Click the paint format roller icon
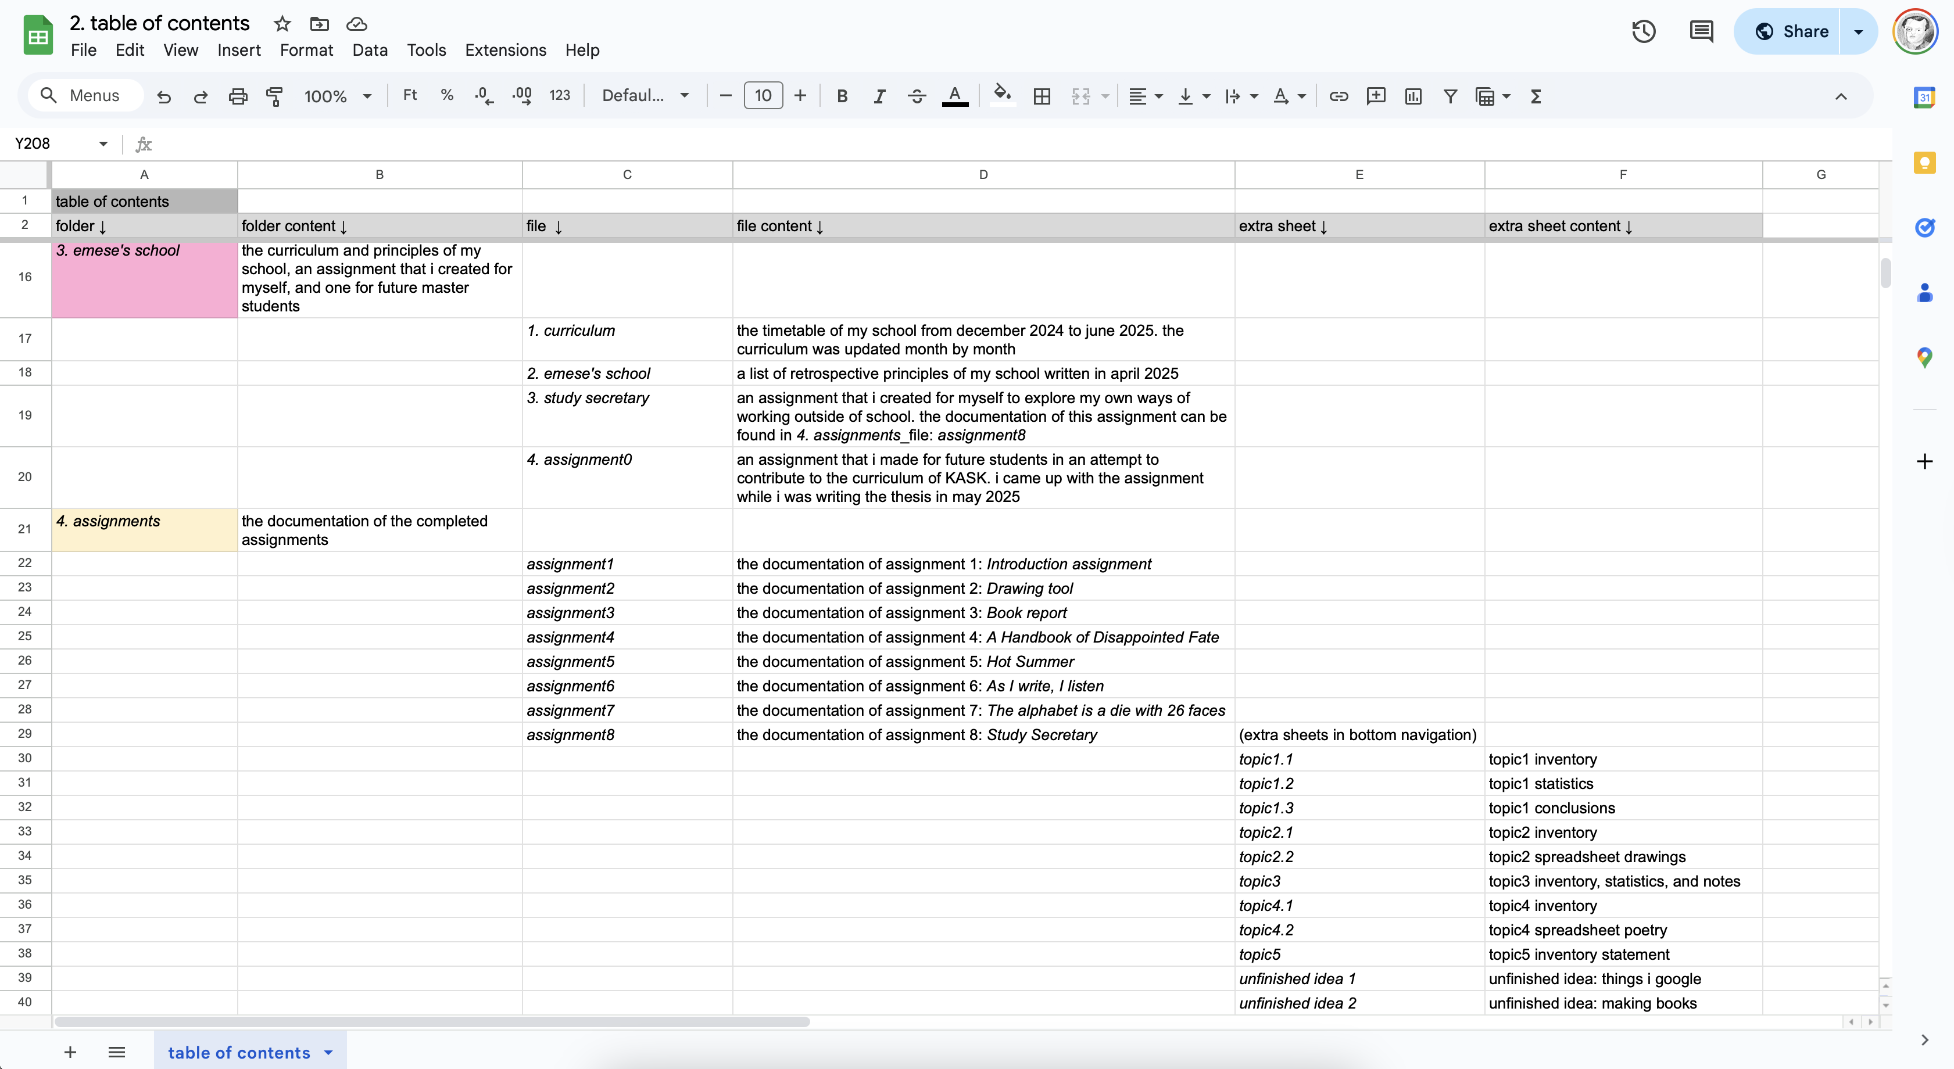Image resolution: width=1954 pixels, height=1069 pixels. (274, 96)
